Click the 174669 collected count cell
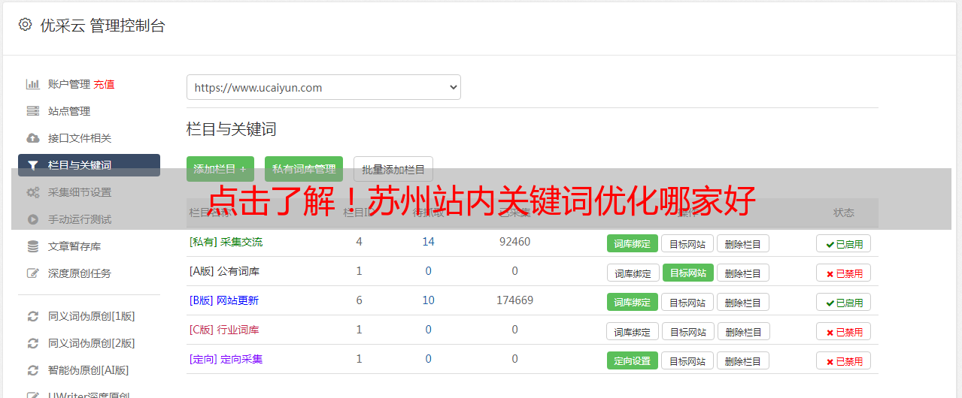Screen dimensions: 962x398 (514, 300)
